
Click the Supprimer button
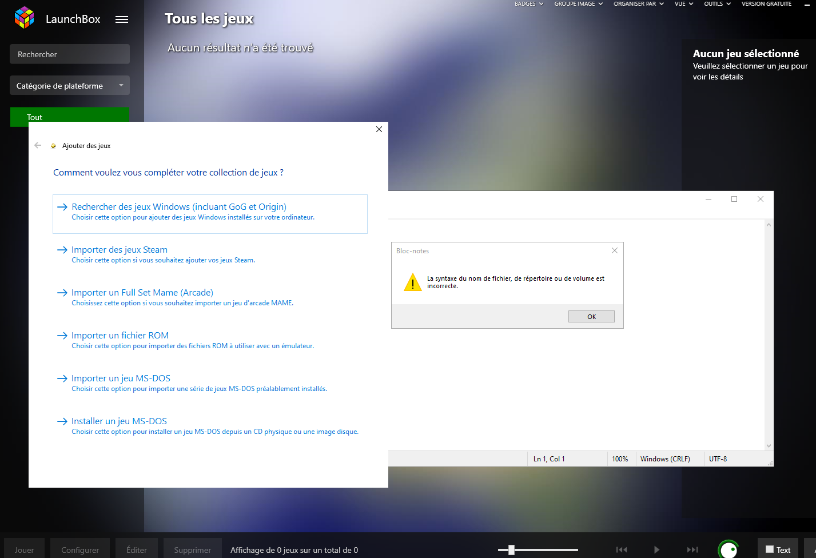(x=193, y=549)
